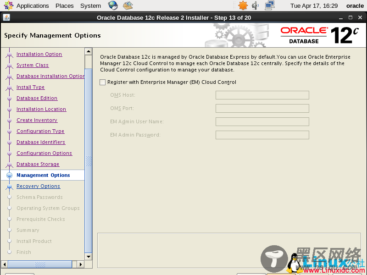Open the volume speaker icon
Viewport: 367px width, 275px height.
click(x=255, y=5)
